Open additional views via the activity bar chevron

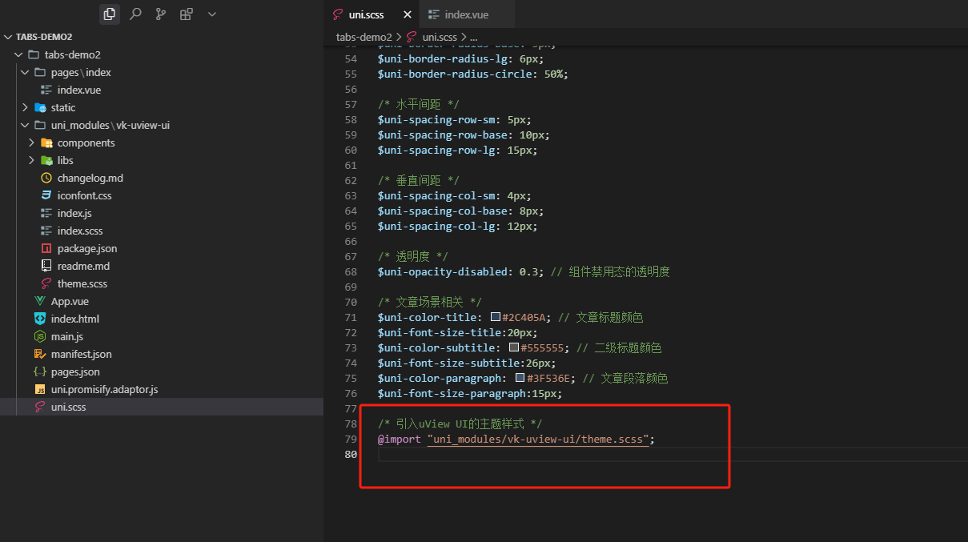click(x=211, y=14)
